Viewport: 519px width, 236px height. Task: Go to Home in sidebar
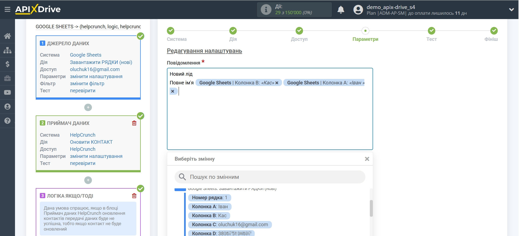point(7,36)
